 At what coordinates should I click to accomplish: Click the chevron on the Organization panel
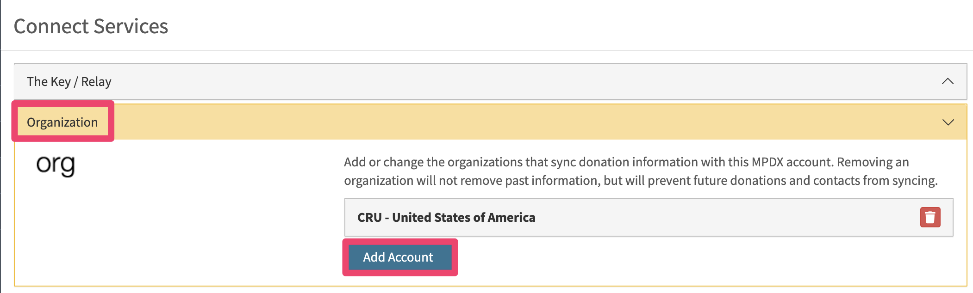tap(948, 122)
